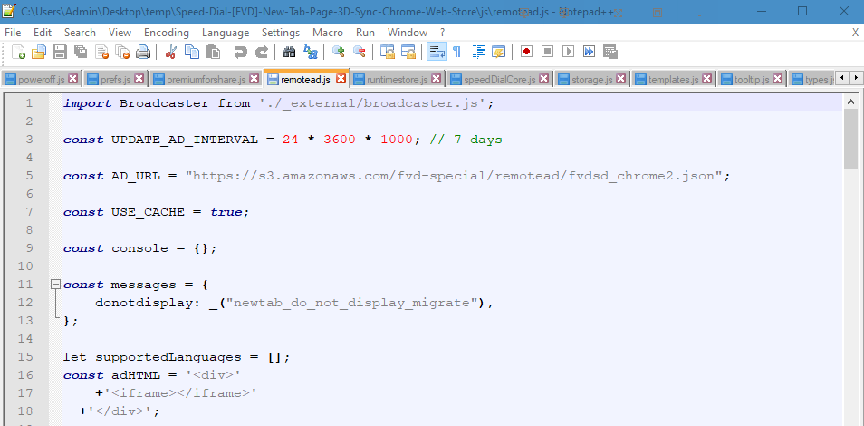This screenshot has width=864, height=426.
Task: Open the Encoding menu
Action: coord(167,32)
